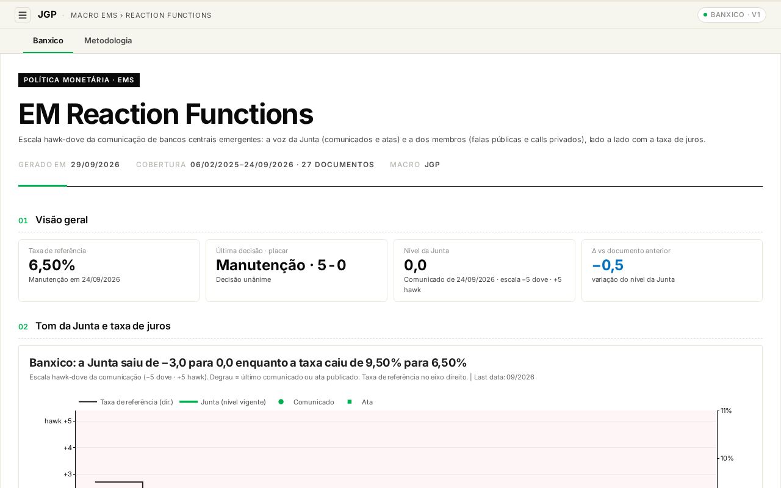Screen dimensions: 781x488
Task: Switch to the Metodologia tab
Action: (108, 41)
